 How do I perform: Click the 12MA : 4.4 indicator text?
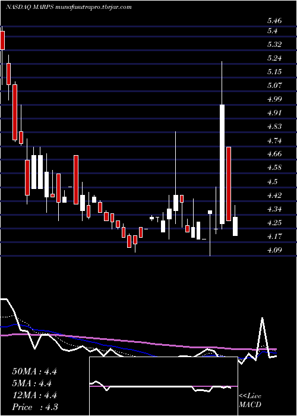point(34,395)
